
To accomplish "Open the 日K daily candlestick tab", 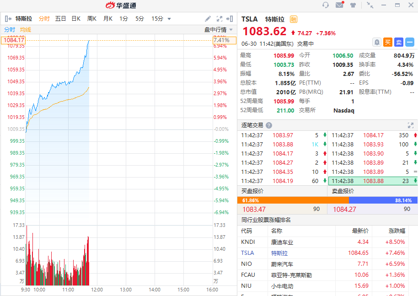I will [76, 19].
